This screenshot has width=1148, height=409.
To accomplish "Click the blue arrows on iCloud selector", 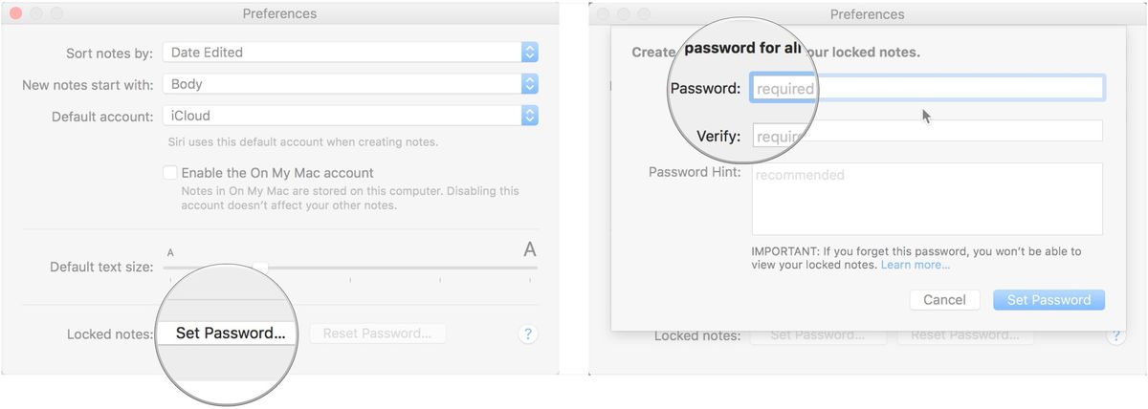I will point(530,116).
